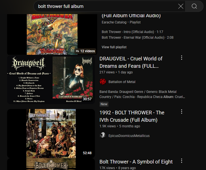The image size is (206, 170).
Task: Open The IVth Crusade album thumbnail
Action: click(51, 134)
